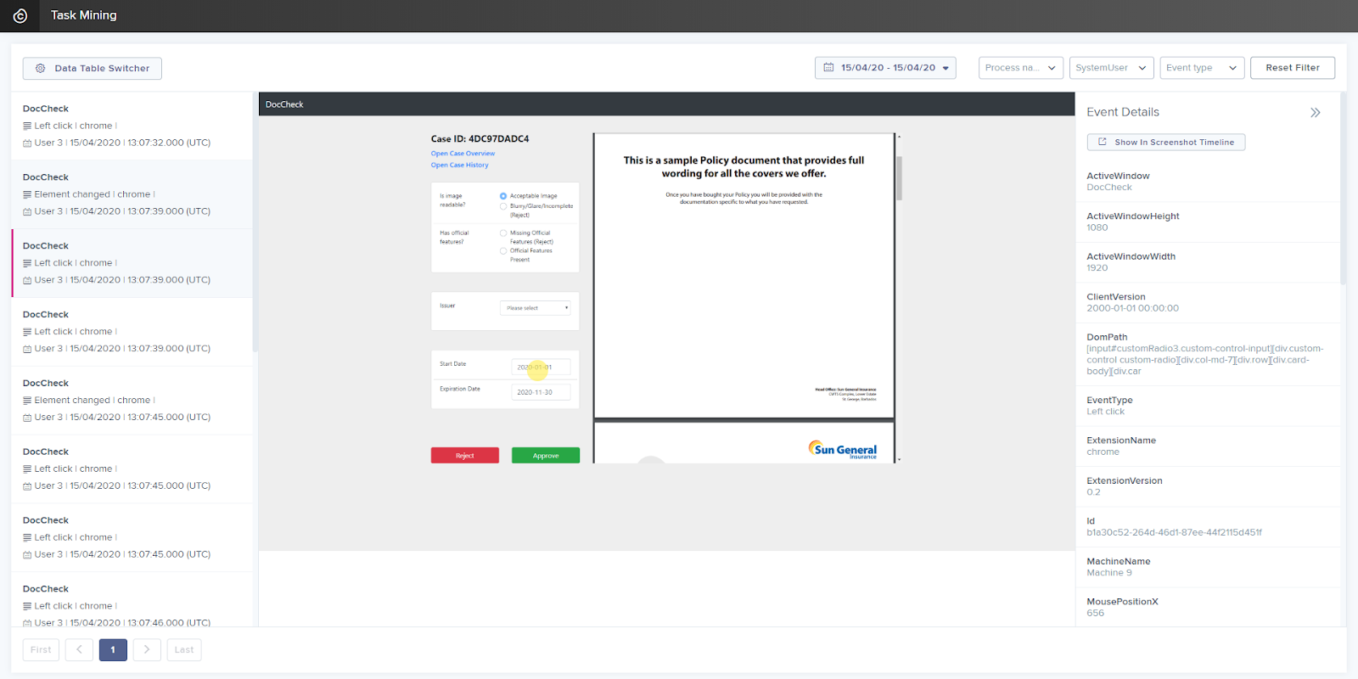Image resolution: width=1358 pixels, height=679 pixels.
Task: Click ExtensionVersion value 0.2
Action: pos(1093,492)
